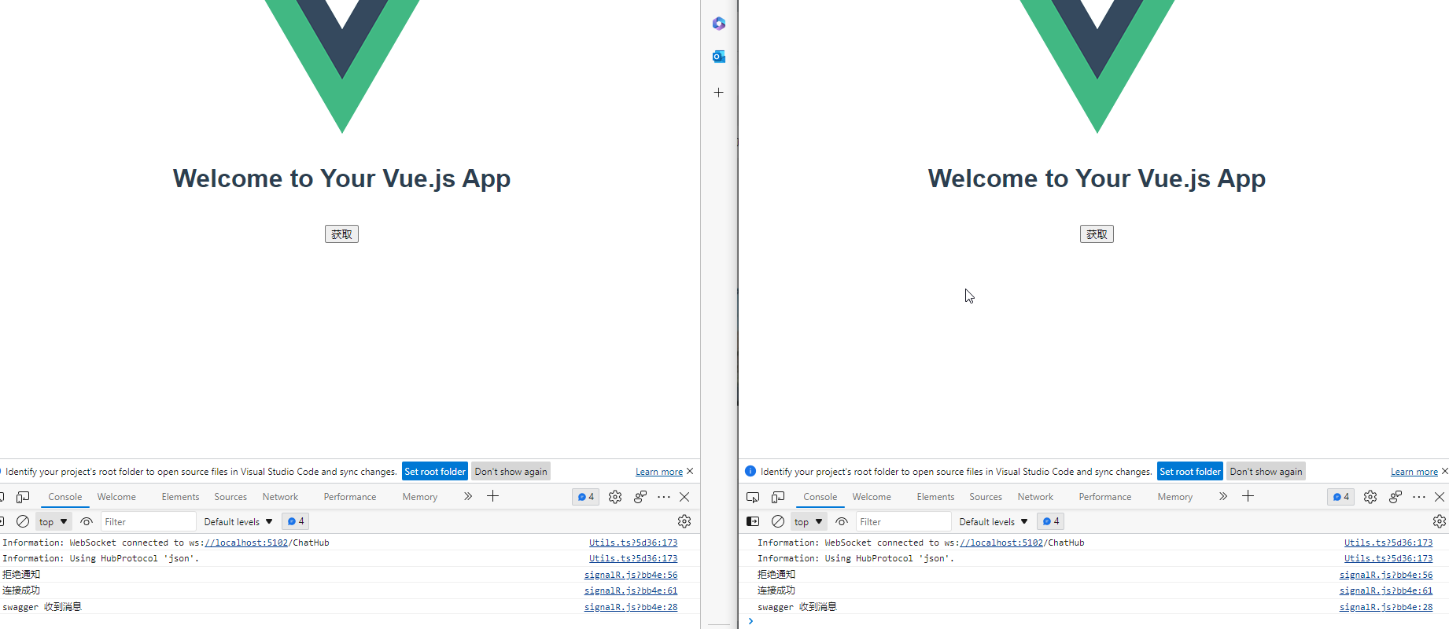
Task: Switch to the Sources tab in the left DevTools
Action: click(230, 497)
